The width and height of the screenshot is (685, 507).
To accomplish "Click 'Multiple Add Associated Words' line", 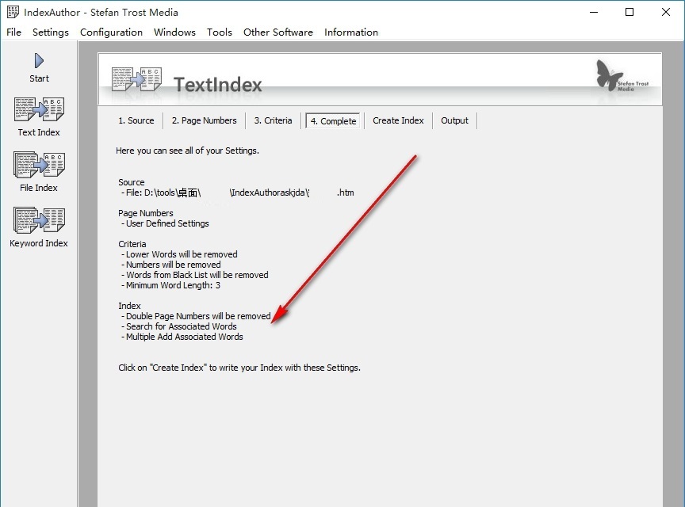I will pyautogui.click(x=182, y=337).
